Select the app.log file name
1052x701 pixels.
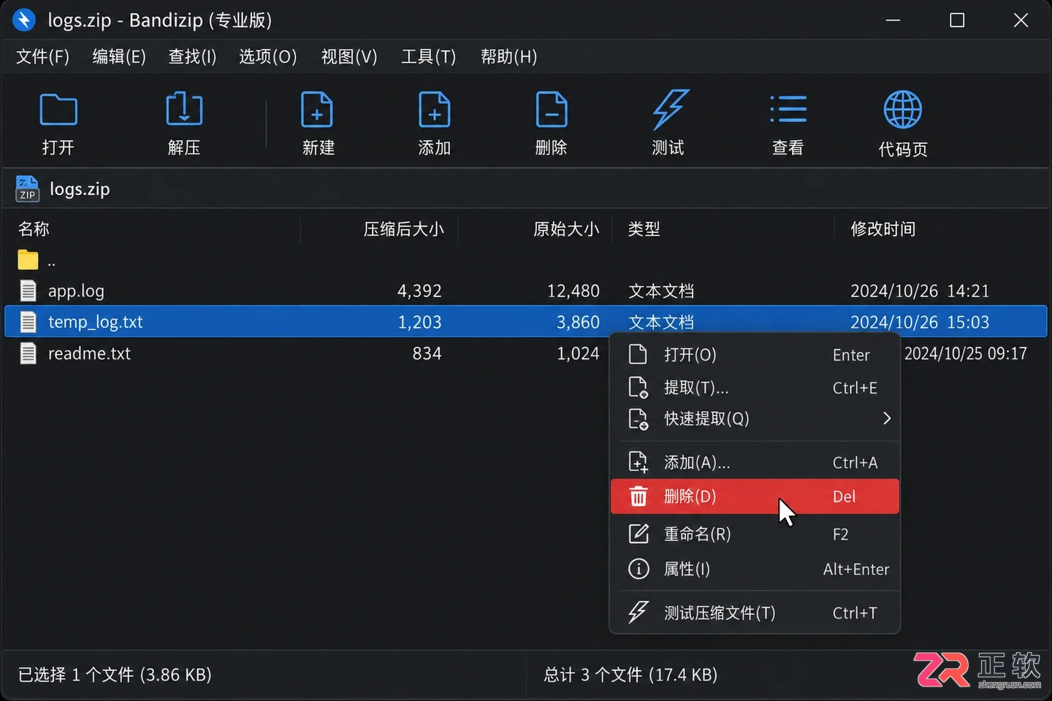tap(76, 291)
